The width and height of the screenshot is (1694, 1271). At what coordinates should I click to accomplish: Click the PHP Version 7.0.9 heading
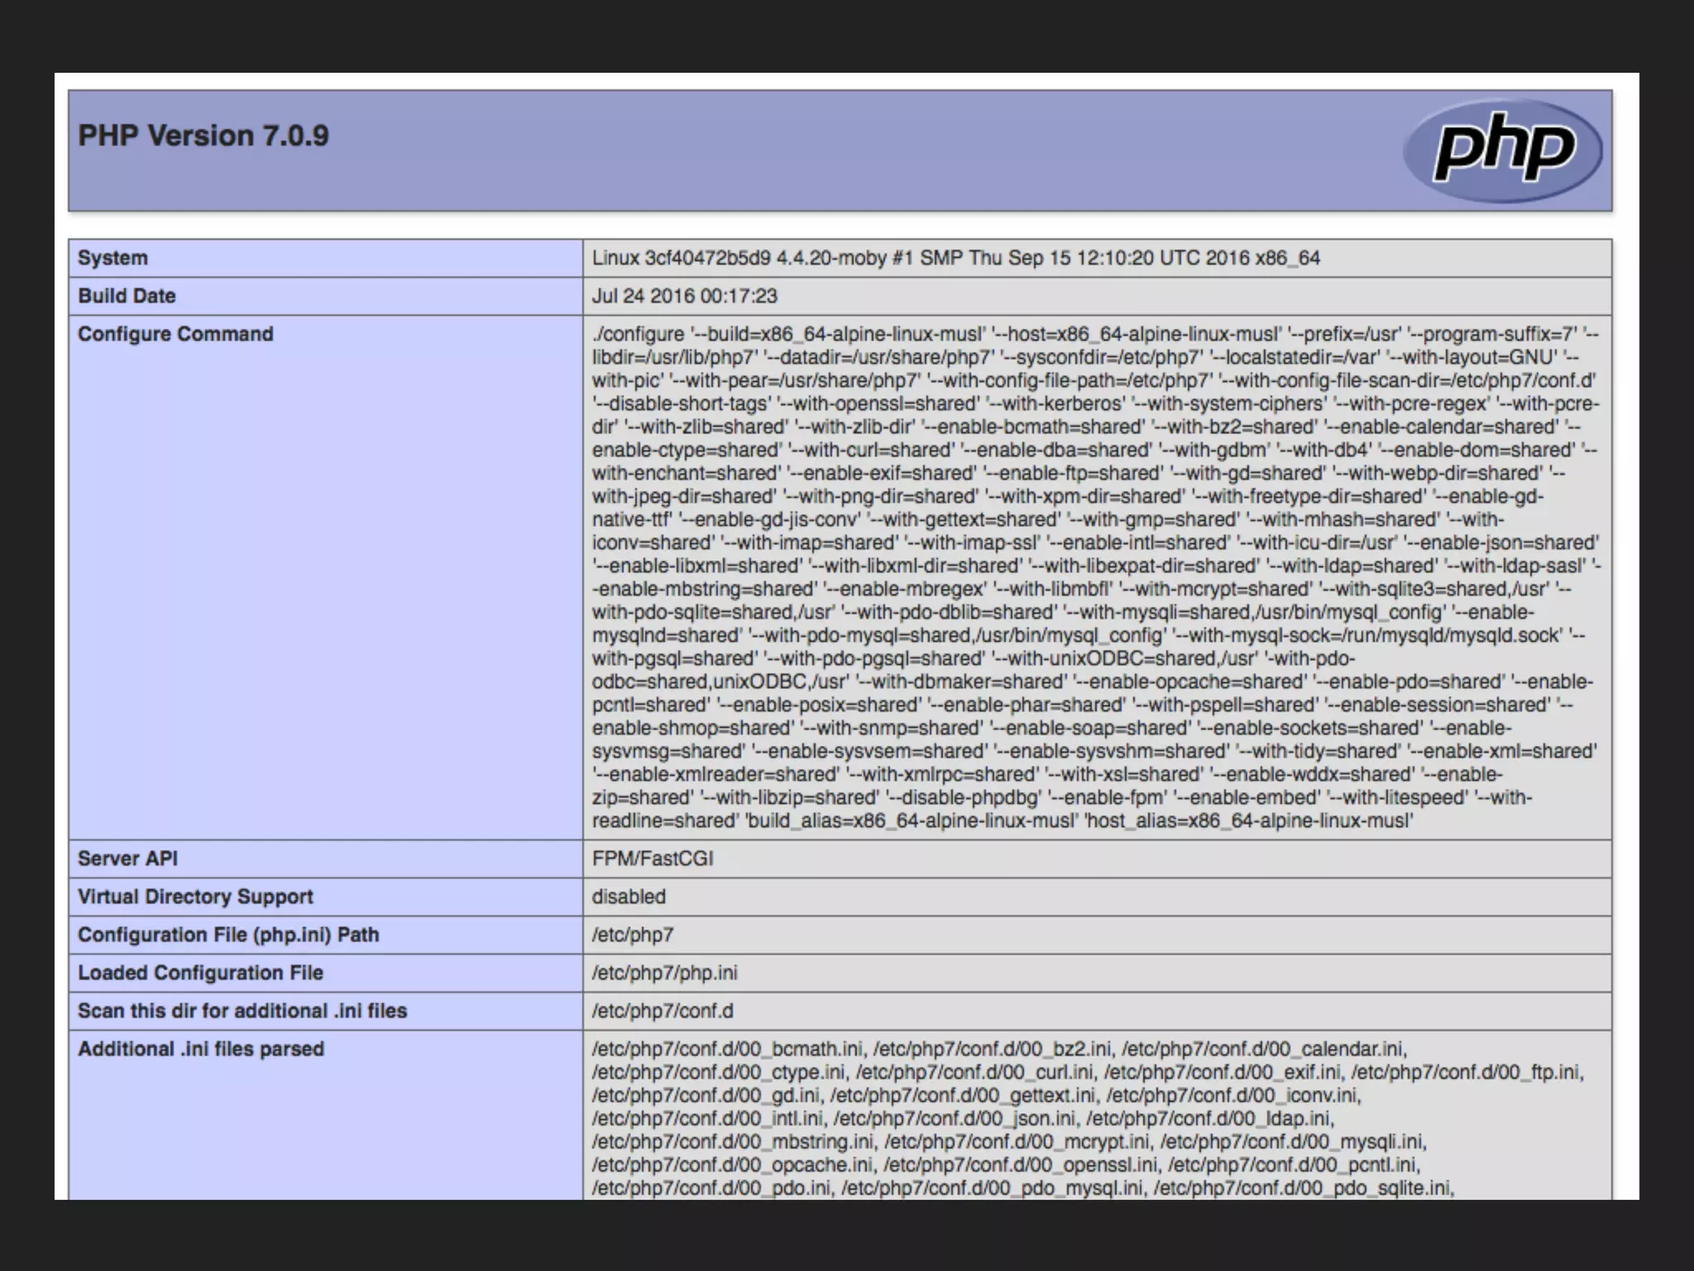pos(203,136)
